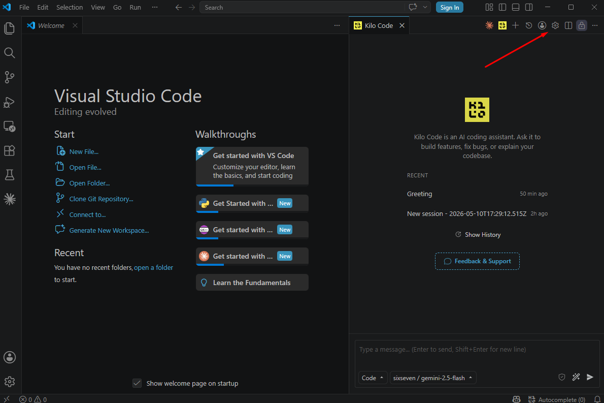Close the Kilo Code tab

[402, 25]
